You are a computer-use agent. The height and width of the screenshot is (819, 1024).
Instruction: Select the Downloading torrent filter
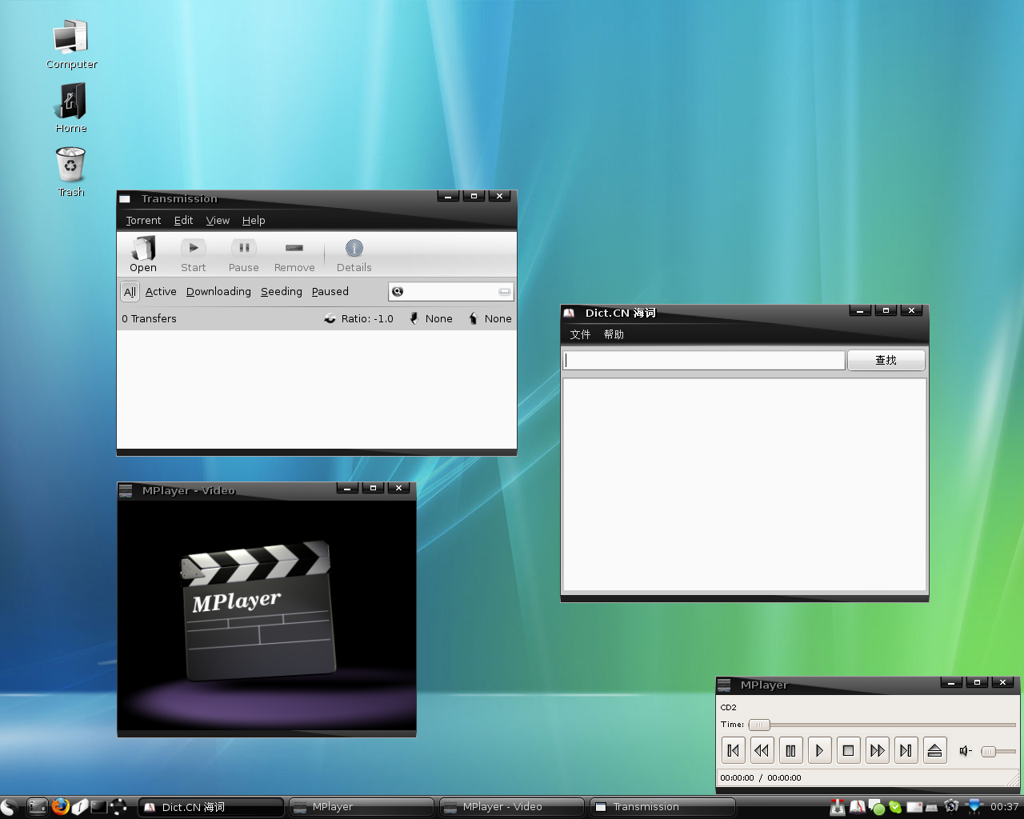tap(218, 292)
